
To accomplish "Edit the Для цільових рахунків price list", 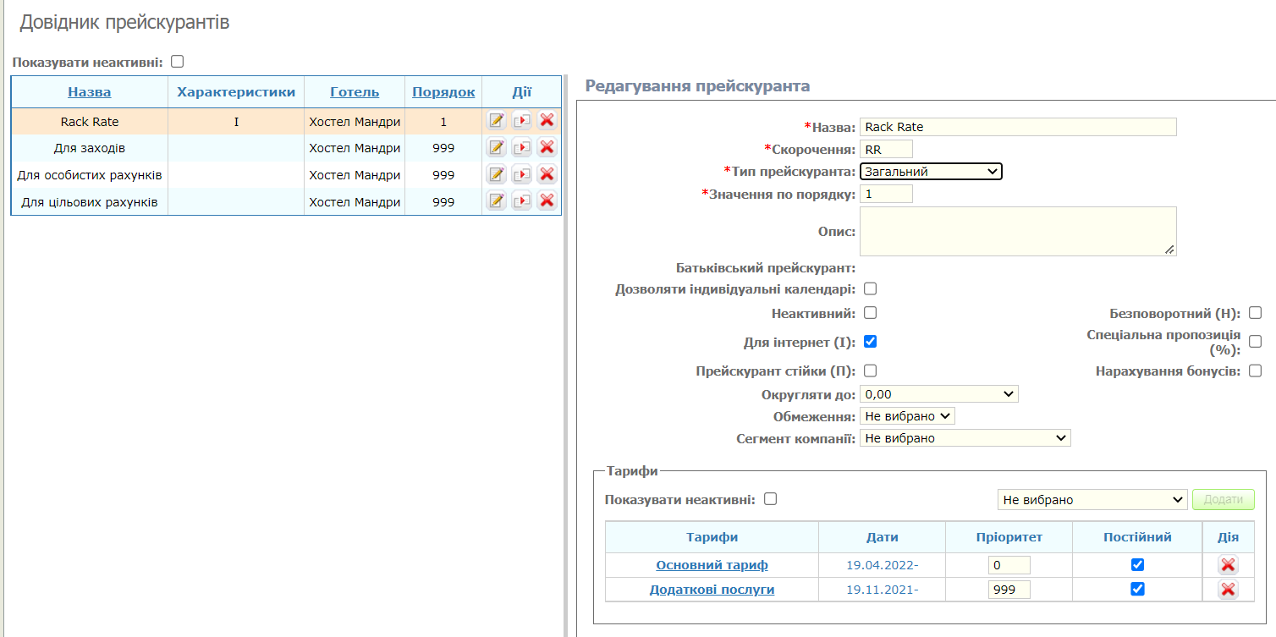I will 496,201.
